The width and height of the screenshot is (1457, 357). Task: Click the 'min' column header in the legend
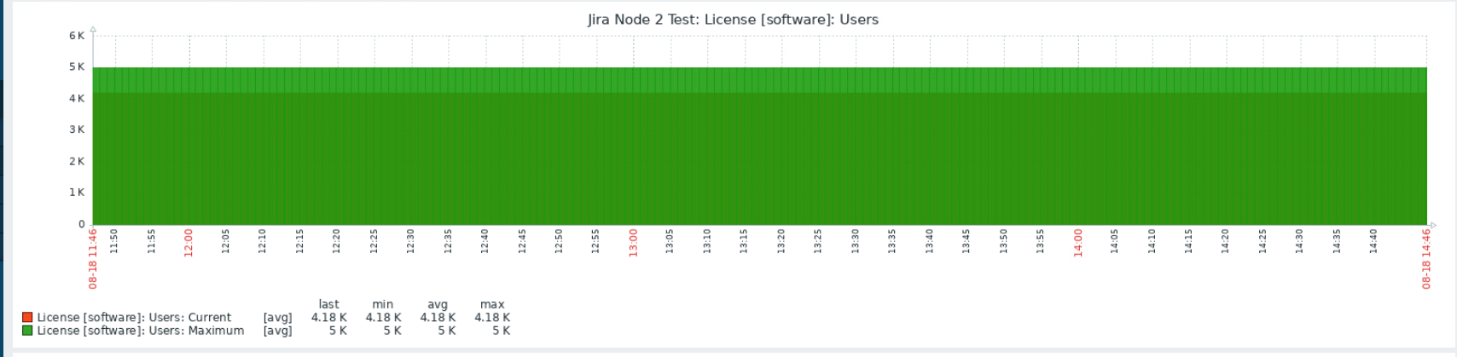click(x=383, y=304)
